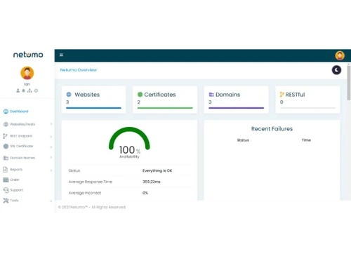Open the Domain Names menu item

pos(22,158)
